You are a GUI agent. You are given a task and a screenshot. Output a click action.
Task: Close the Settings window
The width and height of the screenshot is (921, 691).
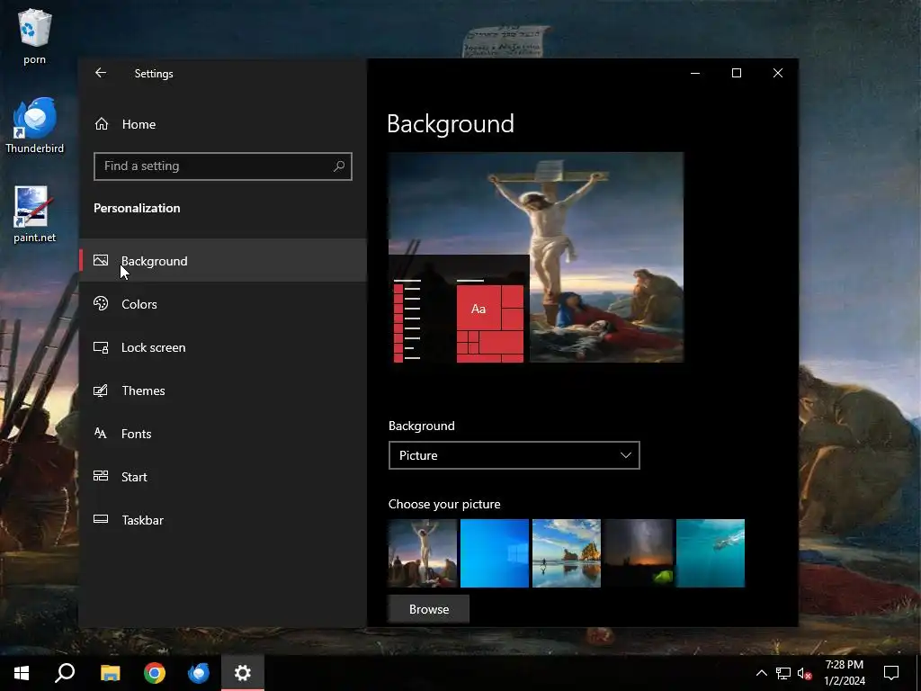click(778, 73)
